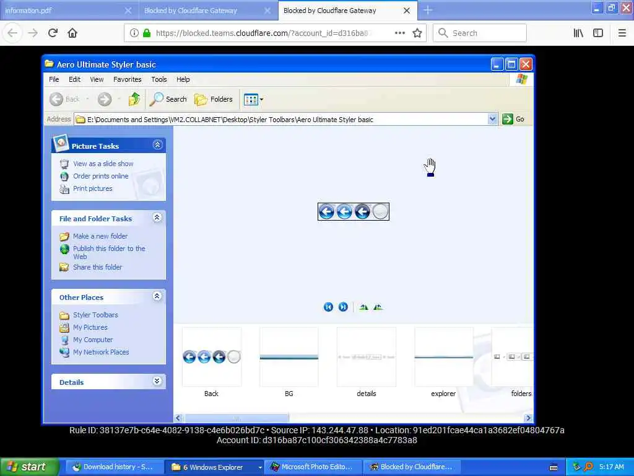Rotate image clockwise
This screenshot has height=476, width=634.
(363, 307)
